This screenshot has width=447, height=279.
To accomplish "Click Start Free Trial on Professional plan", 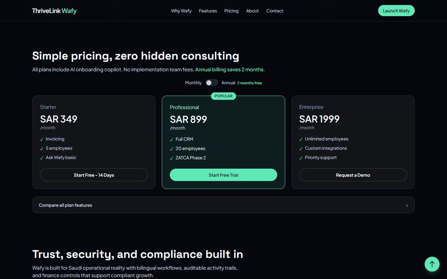I will 223,175.
